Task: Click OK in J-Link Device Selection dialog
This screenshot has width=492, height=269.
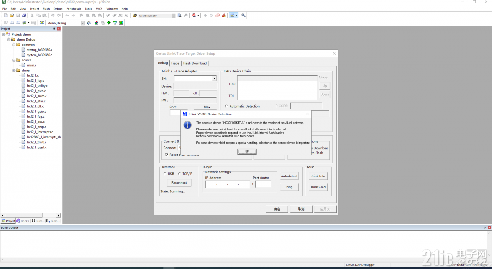Action: point(247,151)
